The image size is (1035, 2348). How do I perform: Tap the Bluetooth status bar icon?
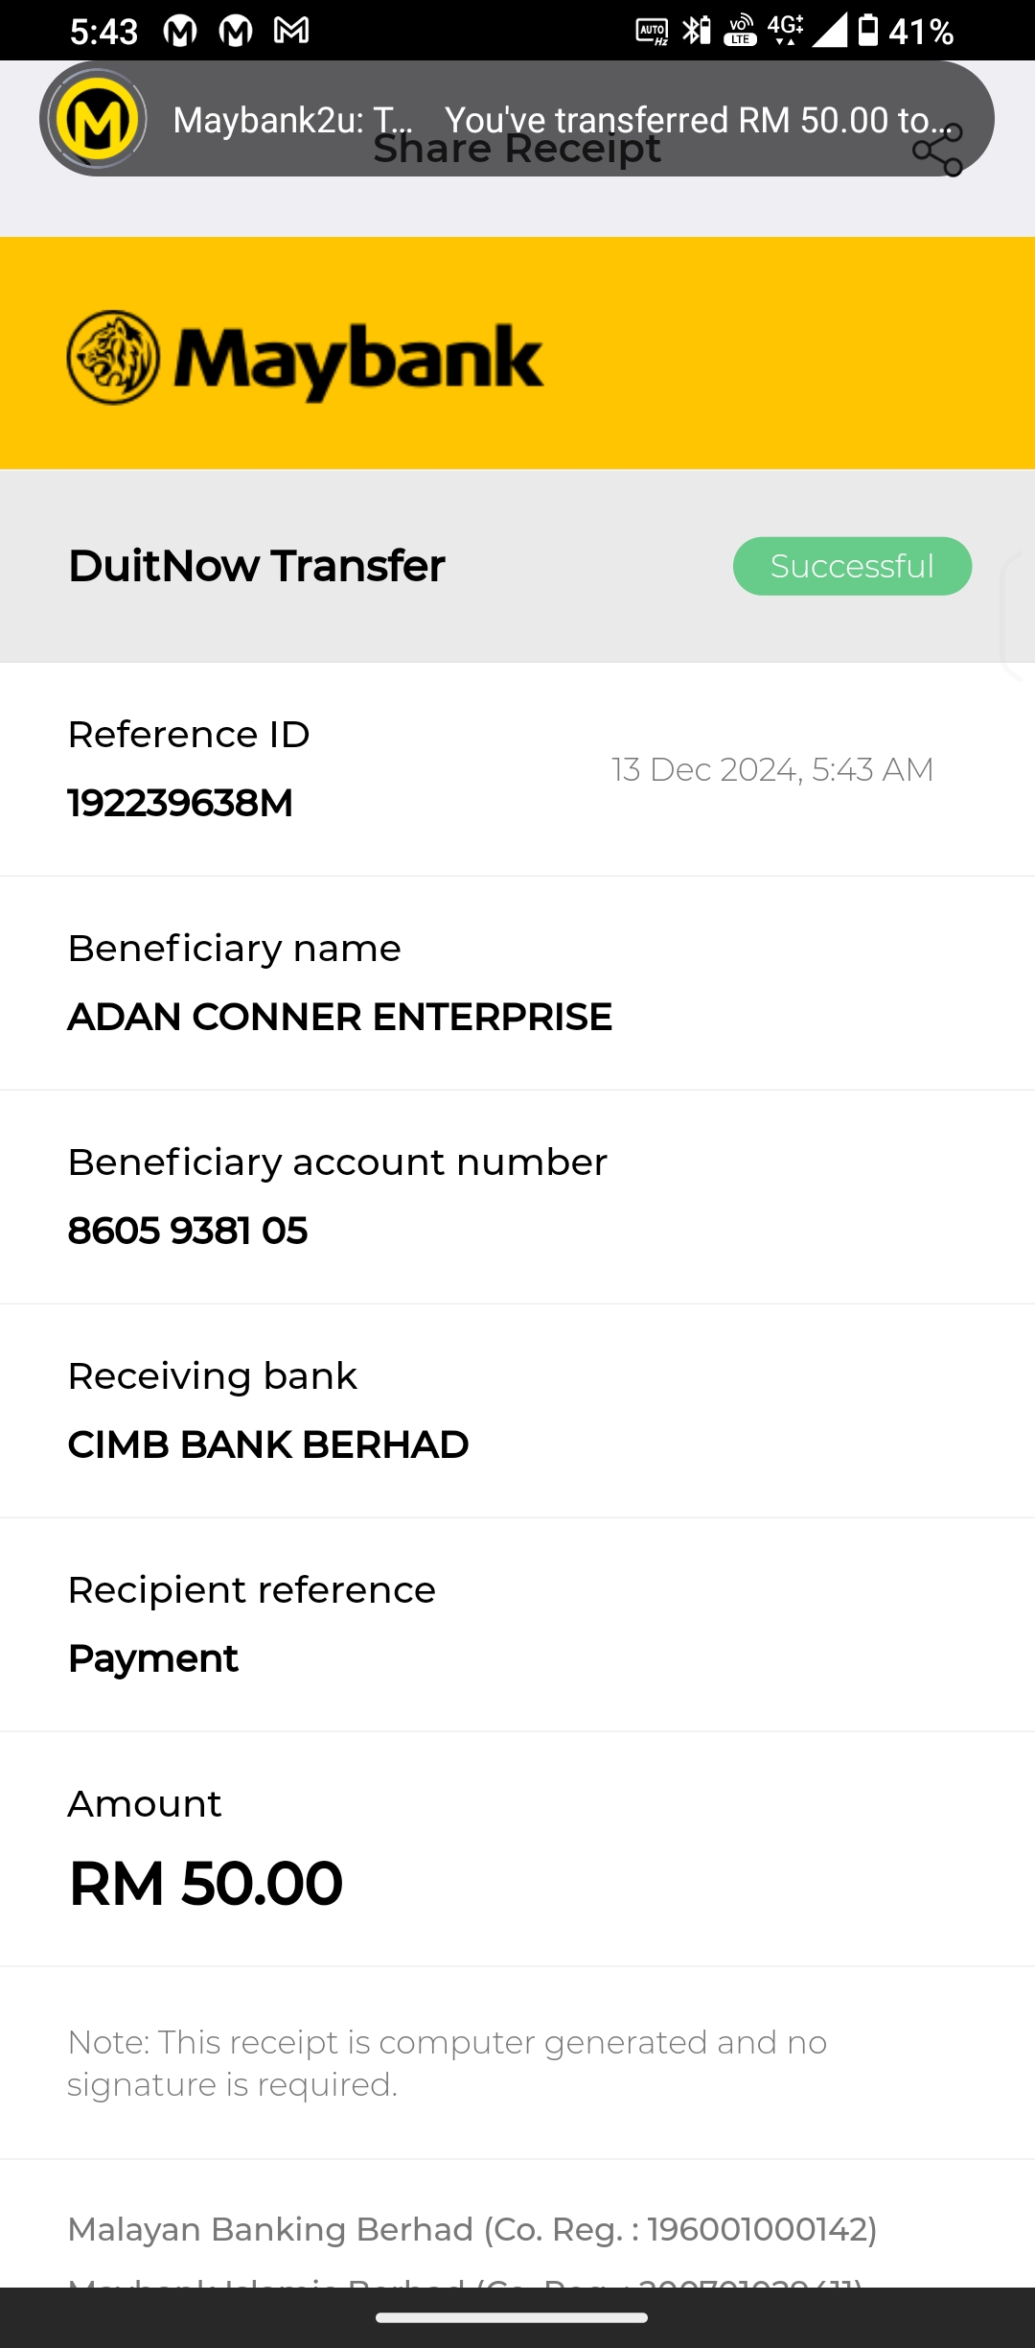pos(696,31)
